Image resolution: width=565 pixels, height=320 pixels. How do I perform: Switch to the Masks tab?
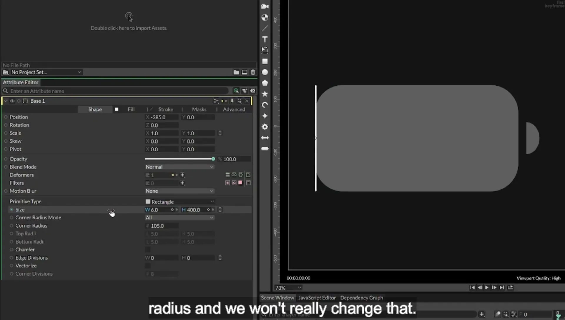tap(199, 109)
